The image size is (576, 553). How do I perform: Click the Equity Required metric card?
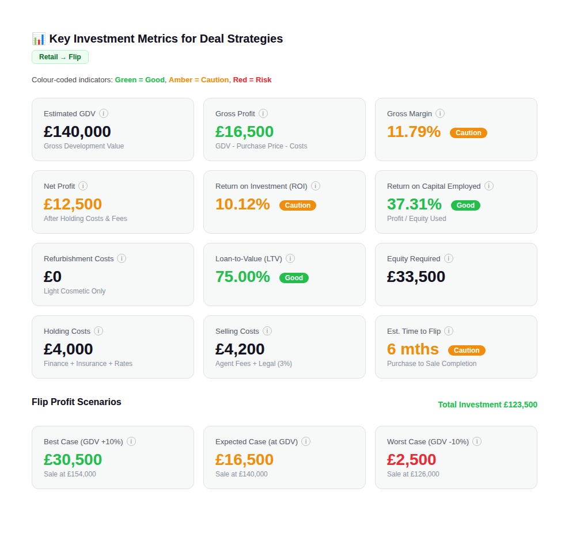(456, 274)
